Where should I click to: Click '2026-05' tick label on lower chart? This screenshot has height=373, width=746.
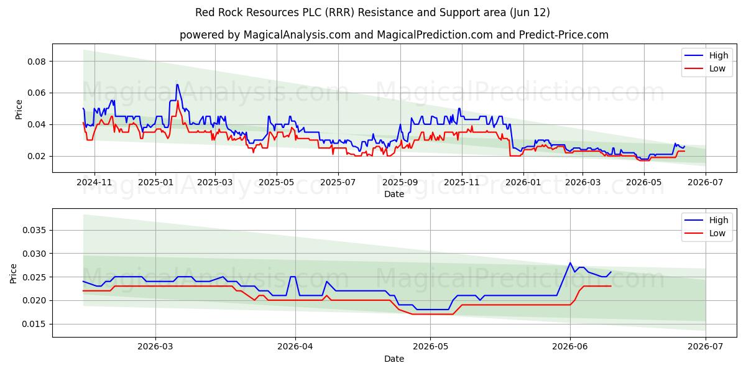click(x=430, y=347)
